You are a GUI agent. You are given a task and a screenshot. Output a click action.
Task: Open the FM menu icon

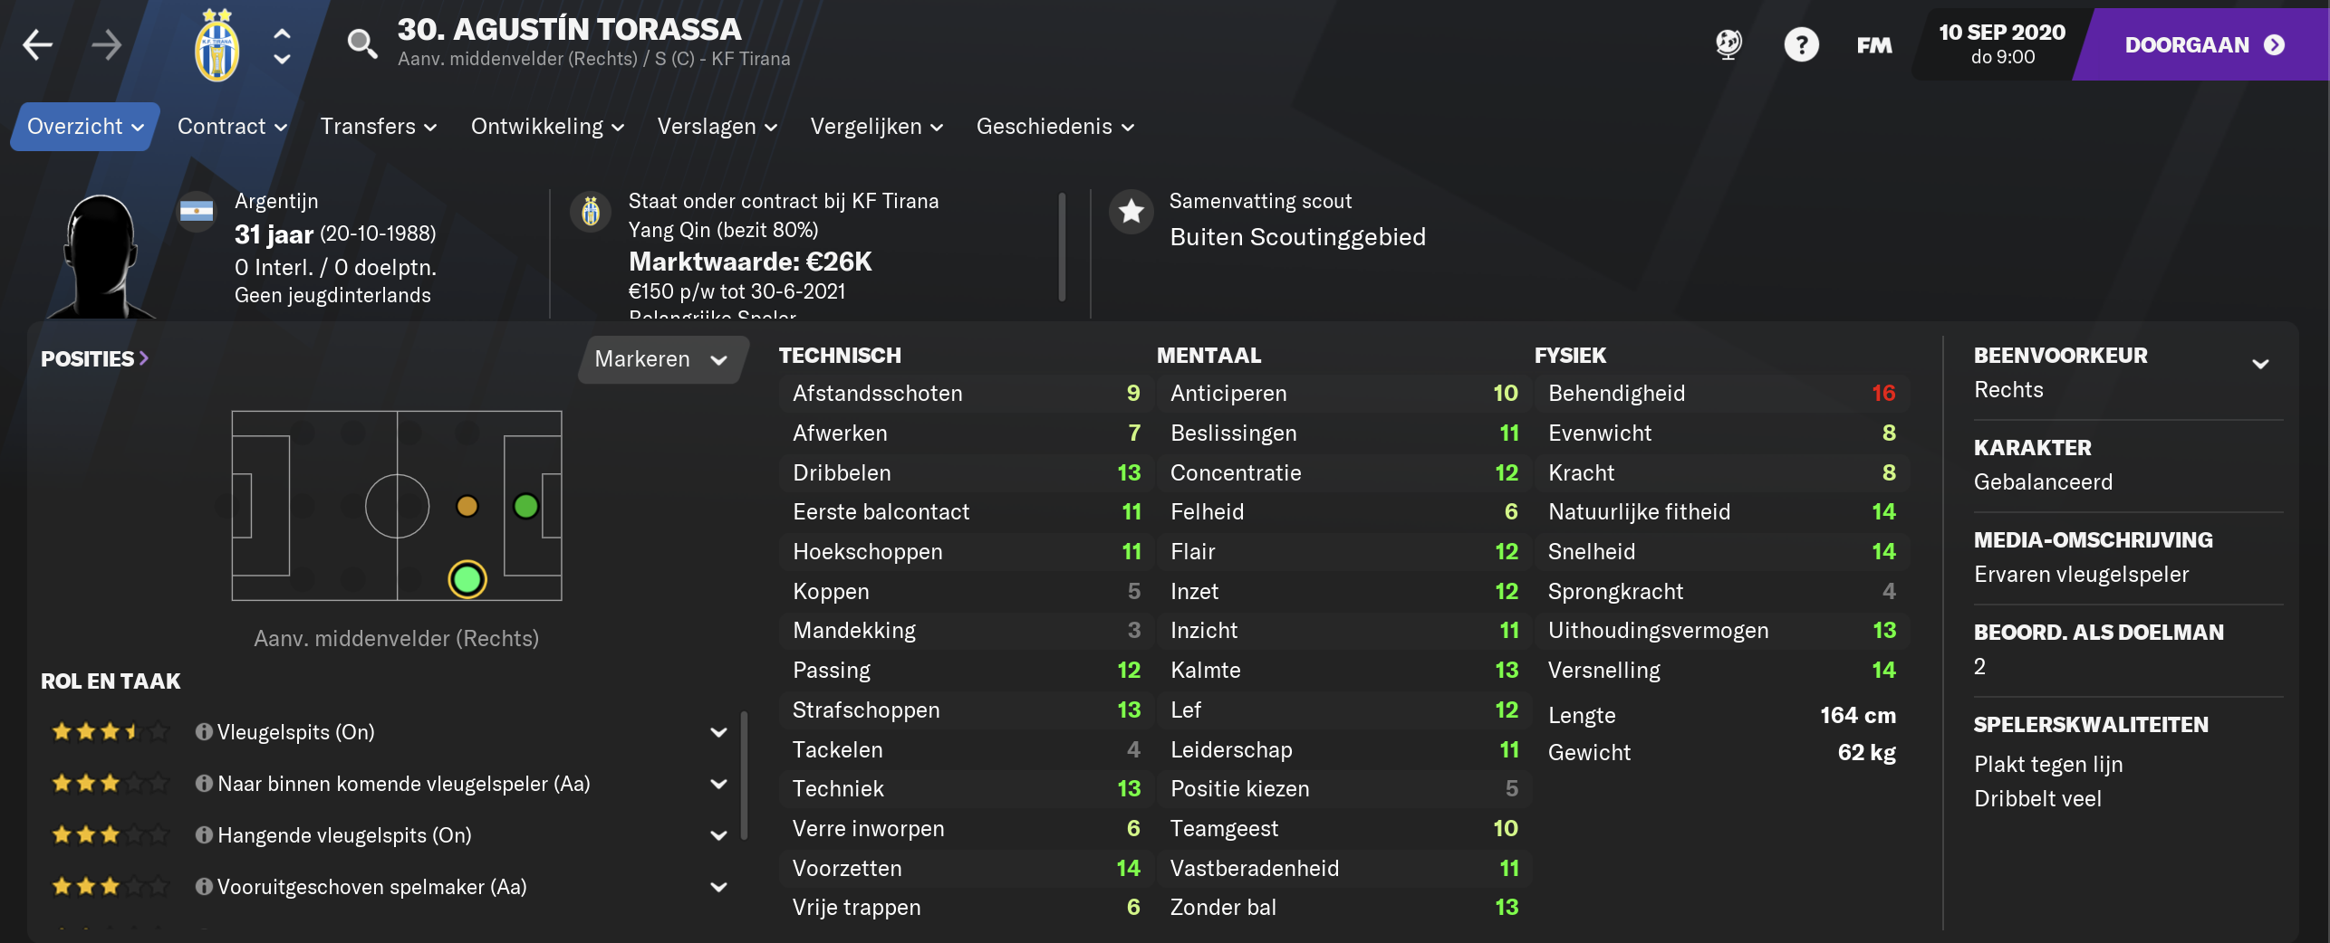[x=1874, y=45]
